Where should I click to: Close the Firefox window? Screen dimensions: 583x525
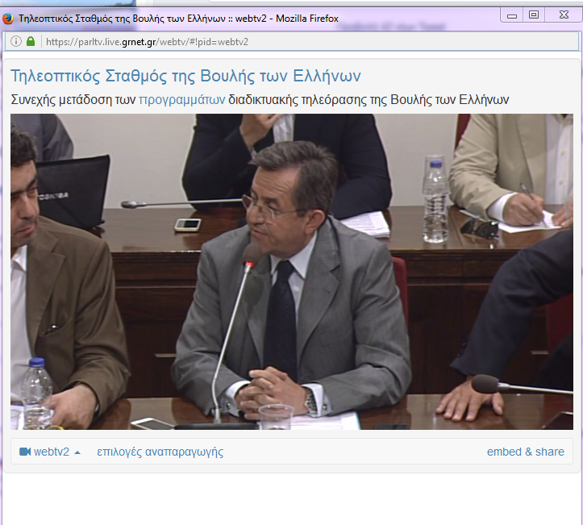coord(564,15)
